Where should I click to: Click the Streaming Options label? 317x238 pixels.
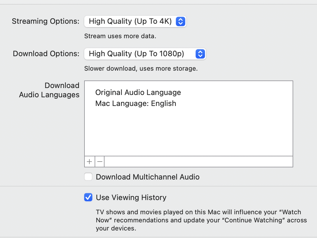tap(46, 21)
